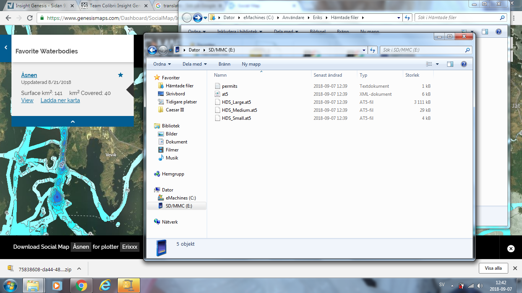The height and width of the screenshot is (293, 522).
Task: Open Hämtade filer in the Favoriter list
Action: coord(180,86)
